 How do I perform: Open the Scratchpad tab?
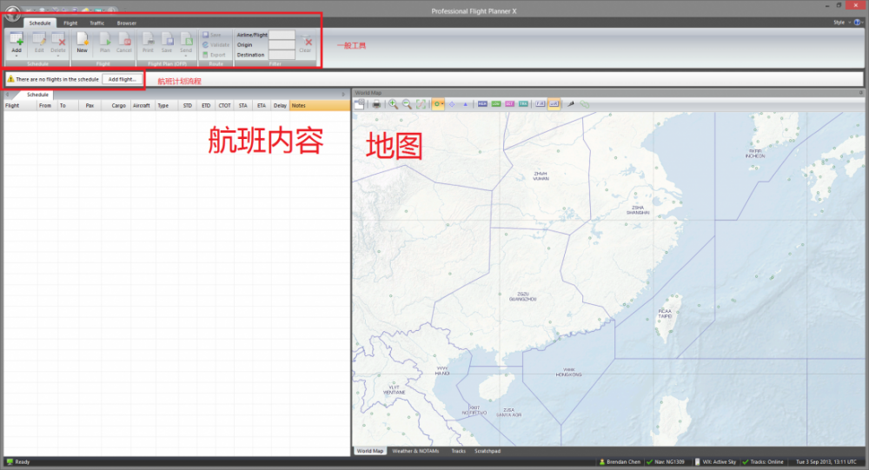coord(488,451)
